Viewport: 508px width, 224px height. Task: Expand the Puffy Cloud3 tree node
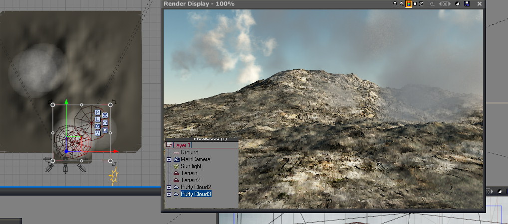pyautogui.click(x=169, y=194)
